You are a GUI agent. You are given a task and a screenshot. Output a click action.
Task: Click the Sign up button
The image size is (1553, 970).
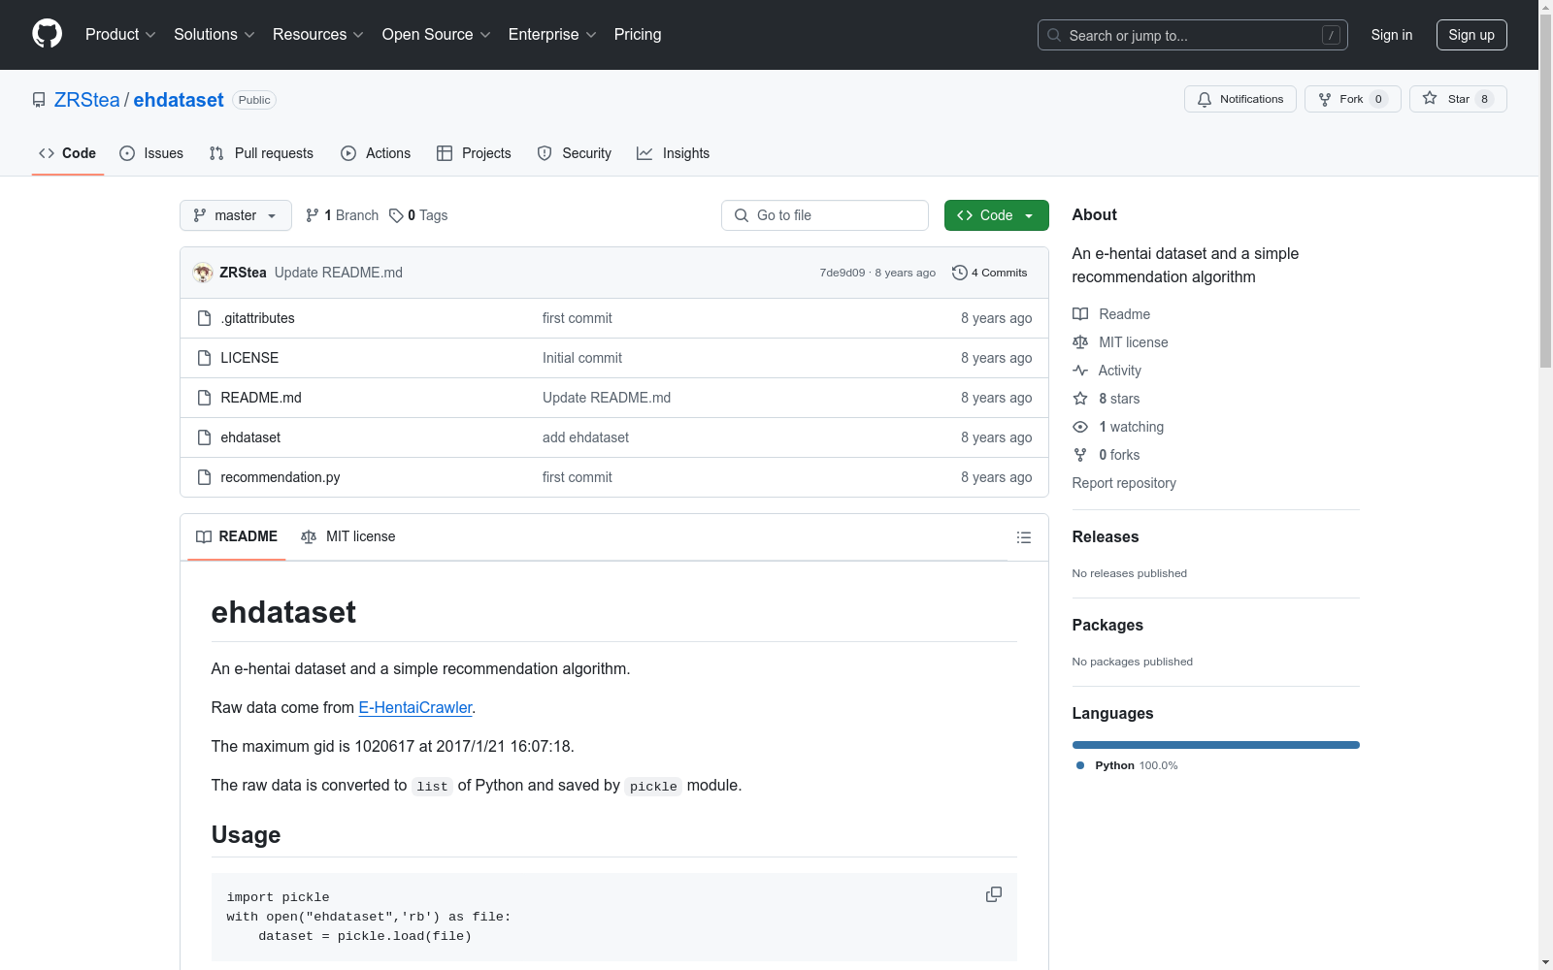(1471, 35)
